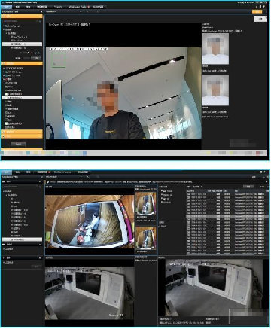
Task: Select the highlighted row in the alarm list
Action: pos(227,216)
